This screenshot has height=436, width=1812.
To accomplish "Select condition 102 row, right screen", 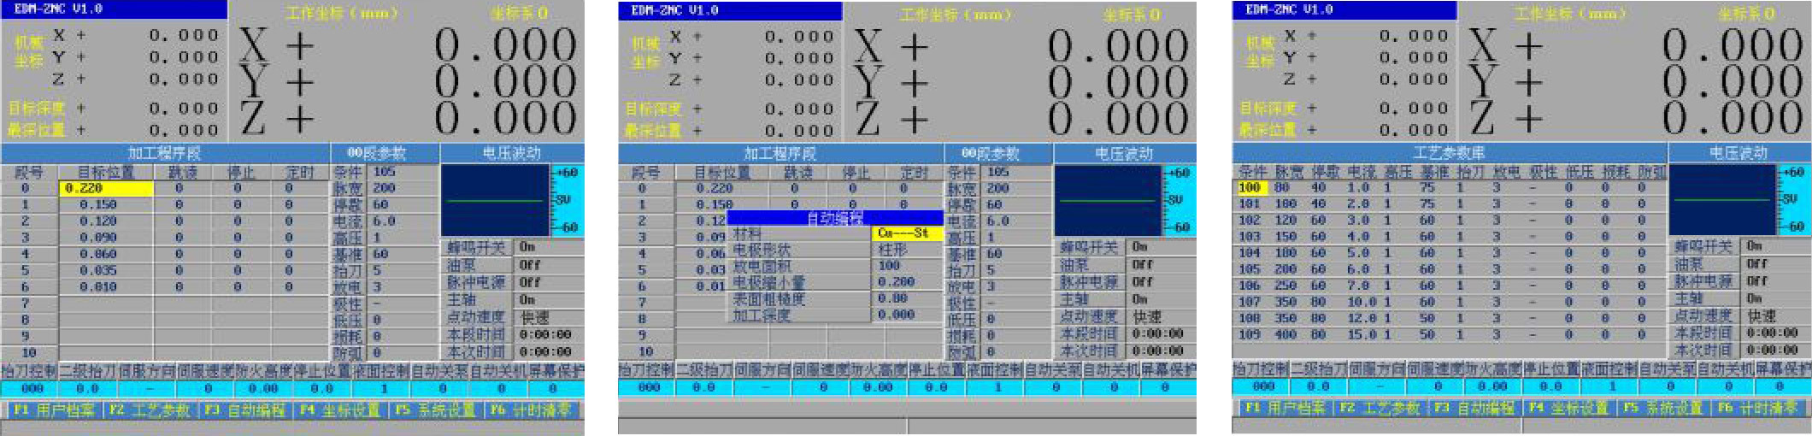I will (x=1450, y=220).
